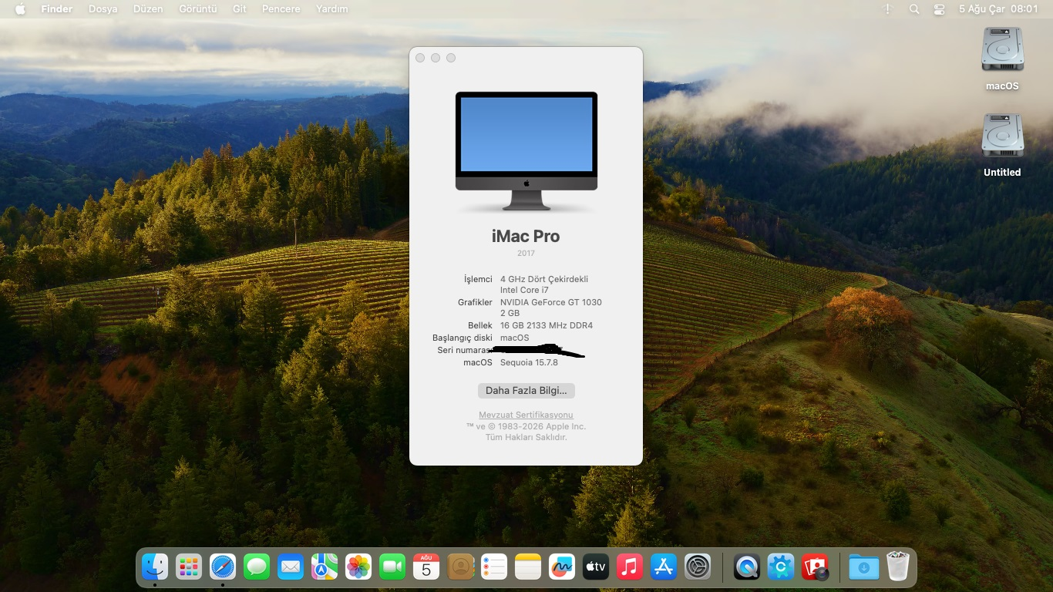Click the 4 GHz Dört Çekirdekli text
Image resolution: width=1053 pixels, height=592 pixels.
coord(544,279)
